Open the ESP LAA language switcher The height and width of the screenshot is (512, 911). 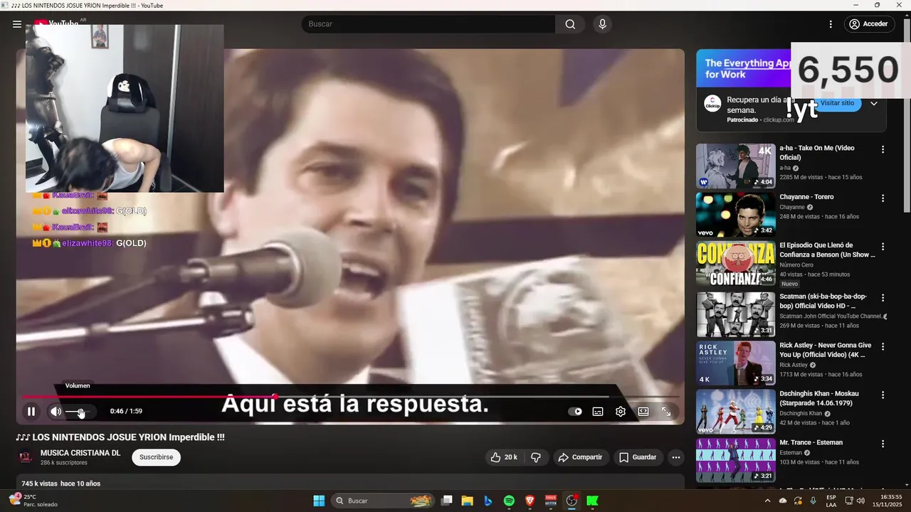[x=831, y=501]
